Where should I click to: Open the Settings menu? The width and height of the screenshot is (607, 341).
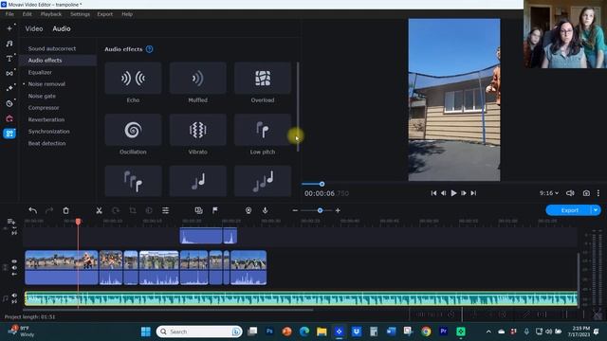click(x=80, y=14)
